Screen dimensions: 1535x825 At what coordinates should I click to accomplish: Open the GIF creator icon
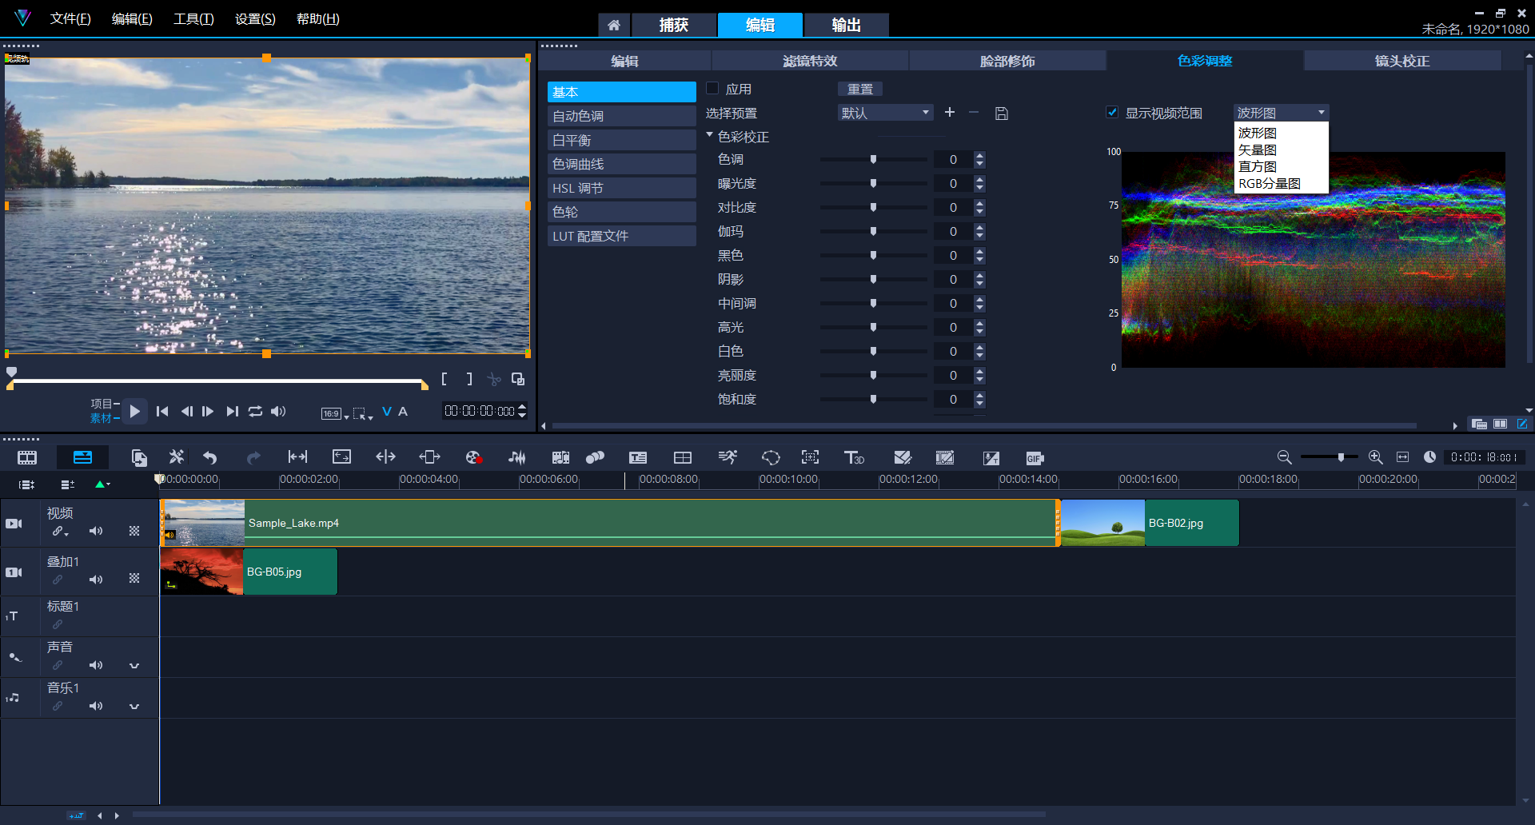coord(1035,458)
